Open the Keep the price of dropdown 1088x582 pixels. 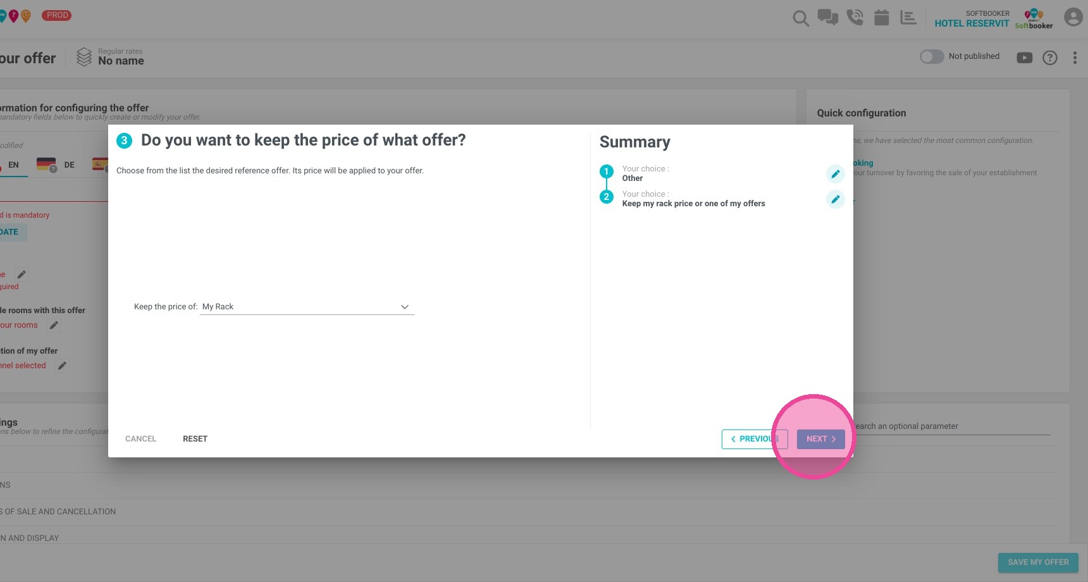pos(307,307)
